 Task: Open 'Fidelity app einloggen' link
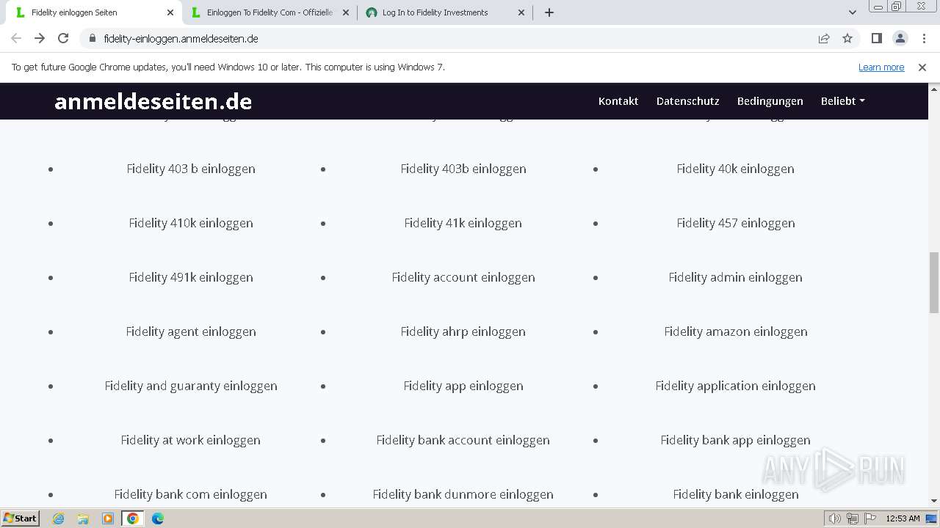(x=463, y=386)
